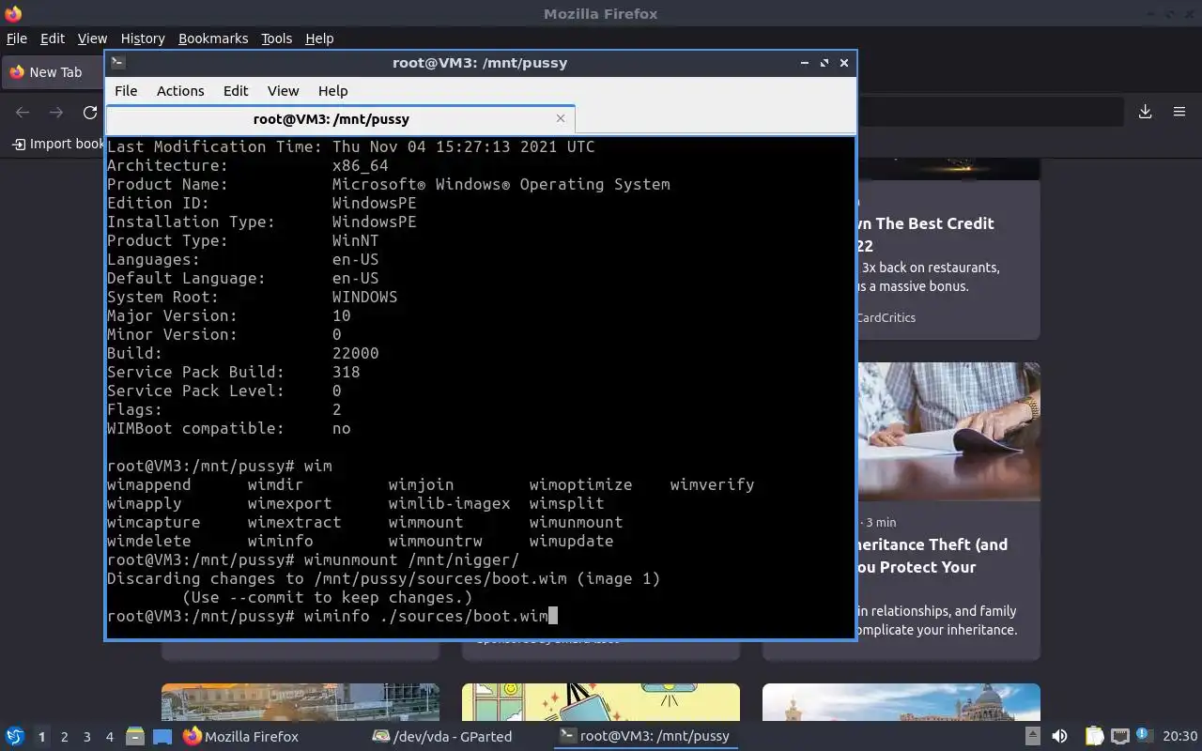The height and width of the screenshot is (751, 1202).
Task: Click the wiminfo command prompt line
Action: 332,616
